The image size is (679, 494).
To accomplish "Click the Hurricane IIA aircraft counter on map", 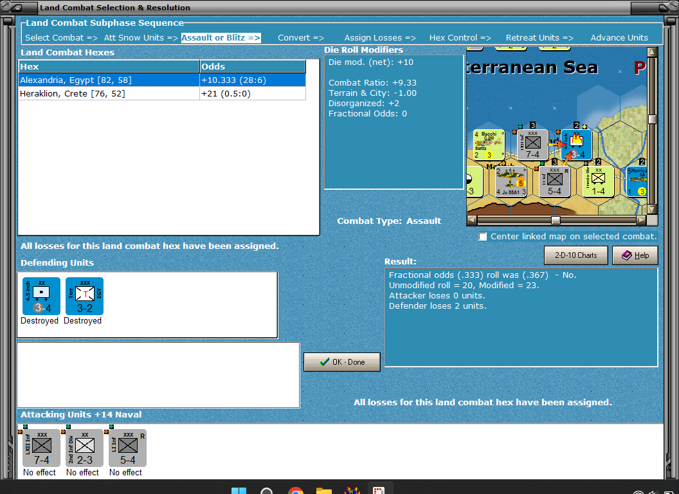I will click(x=637, y=181).
